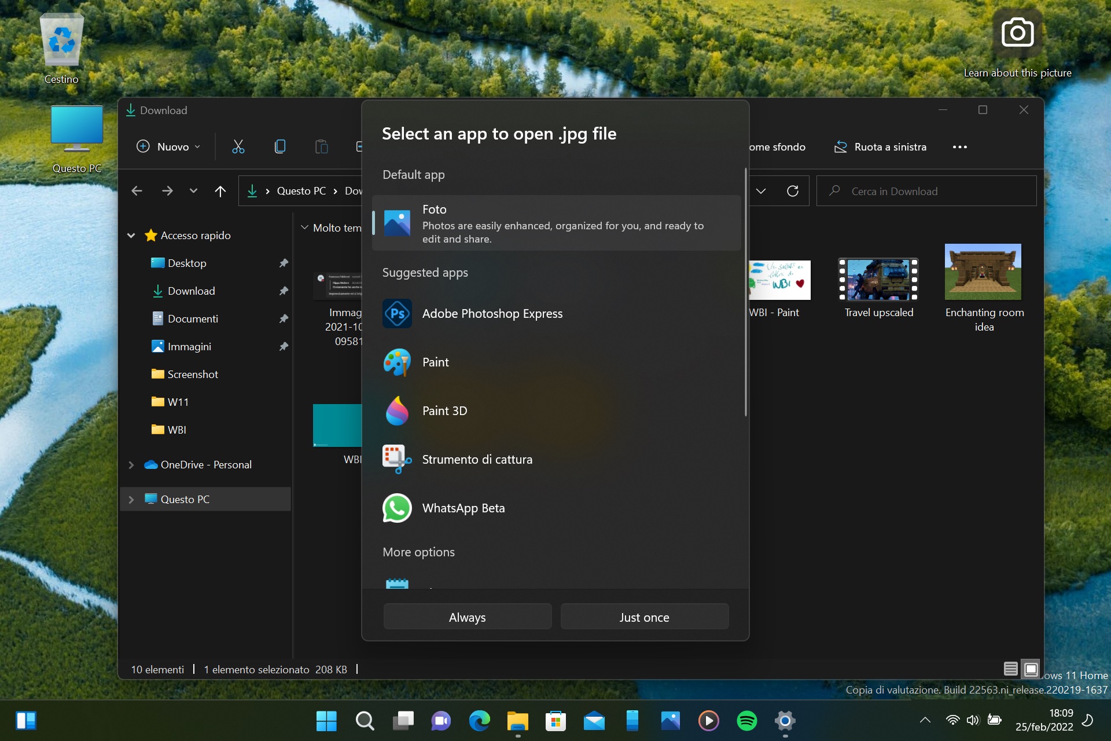
Task: Launch Microsoft Edge from taskbar
Action: (x=479, y=721)
